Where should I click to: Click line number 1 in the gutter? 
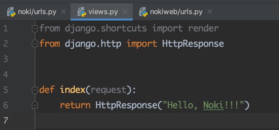point(5,28)
